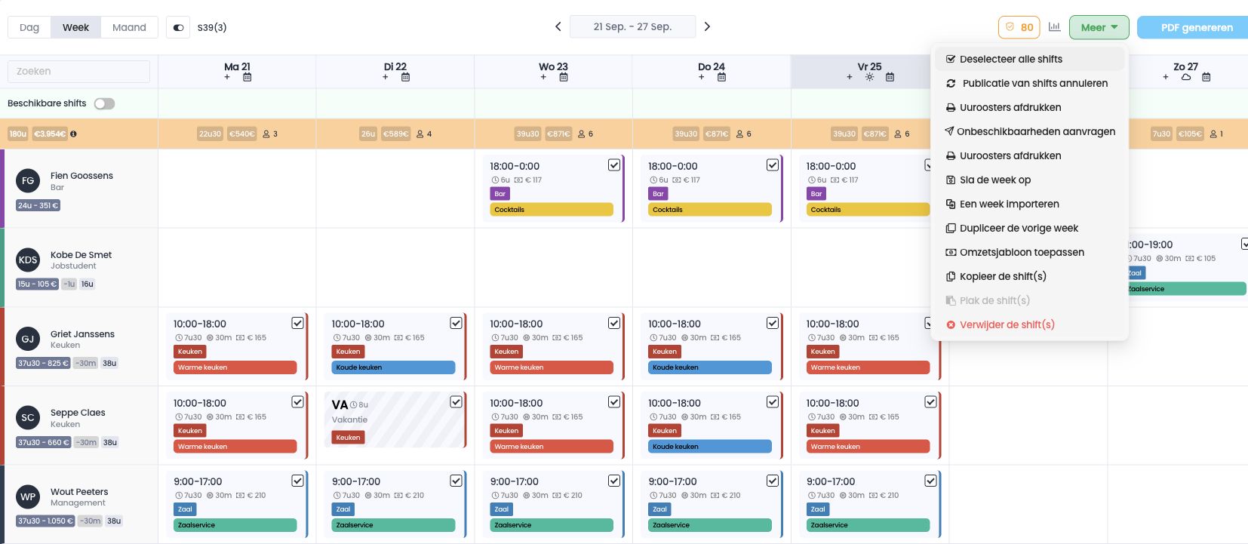The image size is (1248, 544).
Task: Uncheck Seppe Claes' Vakantie checkbox on Di 22
Action: tap(456, 402)
